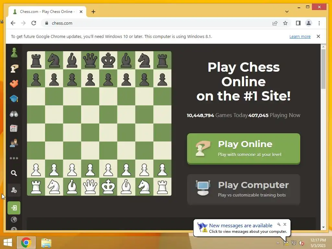This screenshot has width=332, height=249.
Task: Open News newspaper sidebar icon
Action: pyautogui.click(x=14, y=128)
